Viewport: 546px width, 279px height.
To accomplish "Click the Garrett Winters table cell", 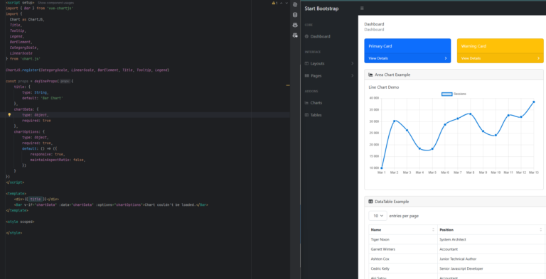I will click(x=403, y=249).
